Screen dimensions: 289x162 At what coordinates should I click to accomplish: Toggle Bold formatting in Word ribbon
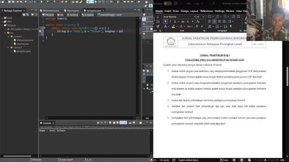click(x=165, y=22)
